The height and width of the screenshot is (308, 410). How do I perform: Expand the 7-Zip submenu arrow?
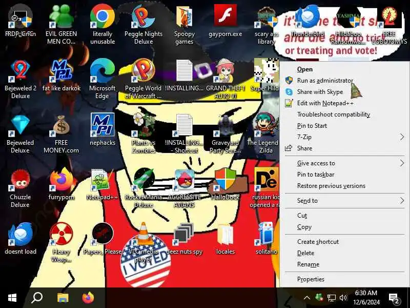point(402,137)
